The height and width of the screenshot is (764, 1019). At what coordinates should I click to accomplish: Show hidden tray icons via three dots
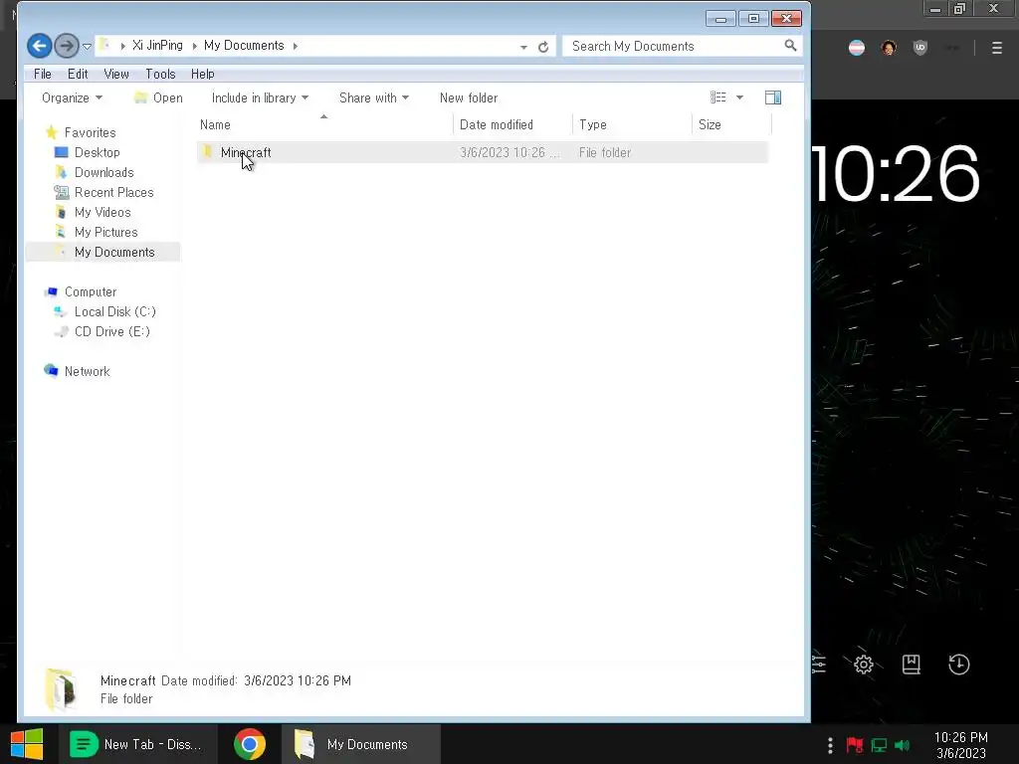[x=830, y=745]
